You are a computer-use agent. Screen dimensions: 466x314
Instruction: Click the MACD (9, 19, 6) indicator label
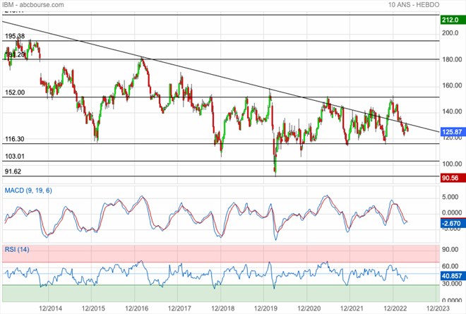28,191
